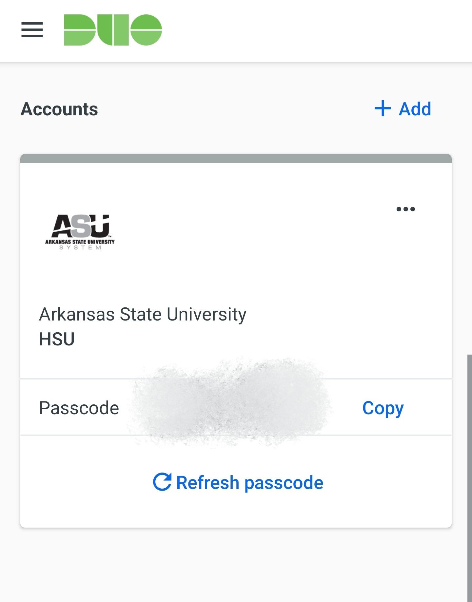Viewport: 472px width, 602px height.
Task: Tap the gray bar atop account card
Action: 236,159
